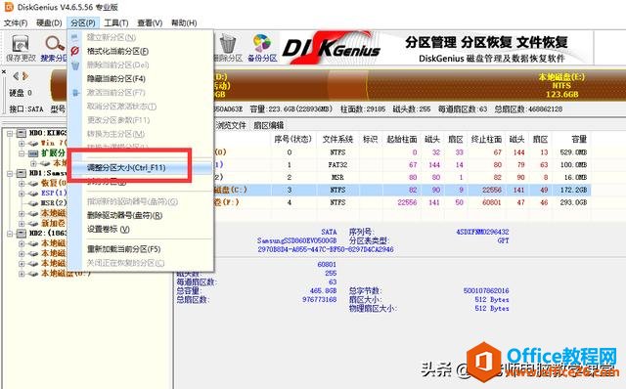626x389 pixels.
Task: Open the 文件(F) menu
Action: click(x=16, y=23)
